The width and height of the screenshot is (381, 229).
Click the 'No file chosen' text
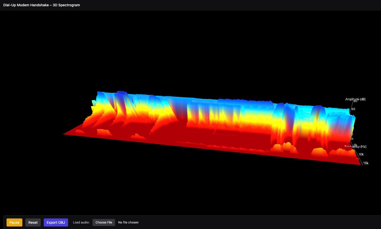click(128, 222)
